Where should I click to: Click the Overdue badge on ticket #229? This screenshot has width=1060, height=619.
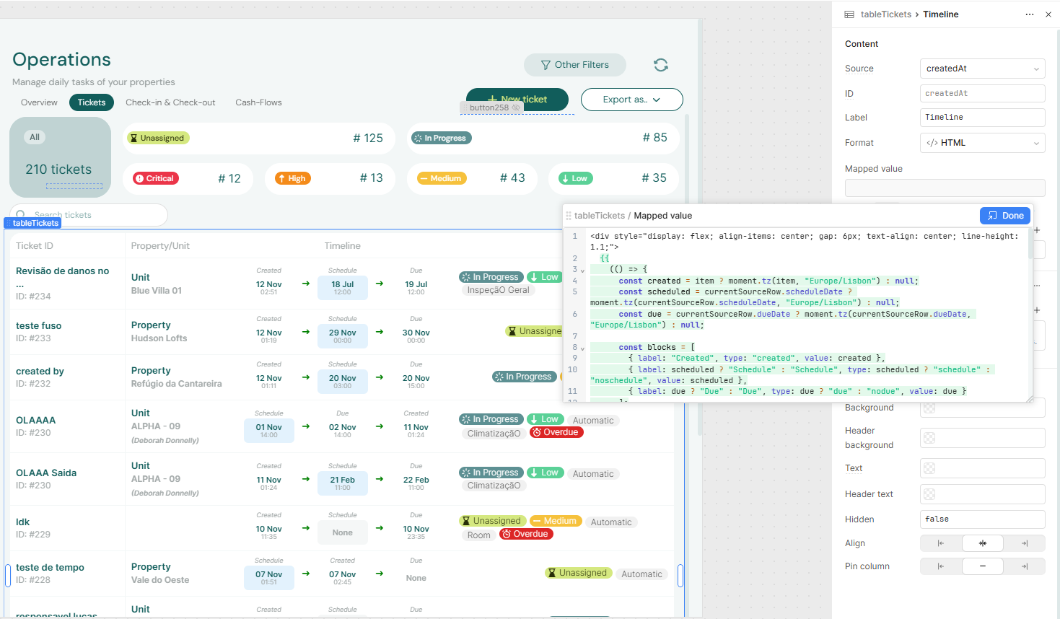(x=526, y=535)
